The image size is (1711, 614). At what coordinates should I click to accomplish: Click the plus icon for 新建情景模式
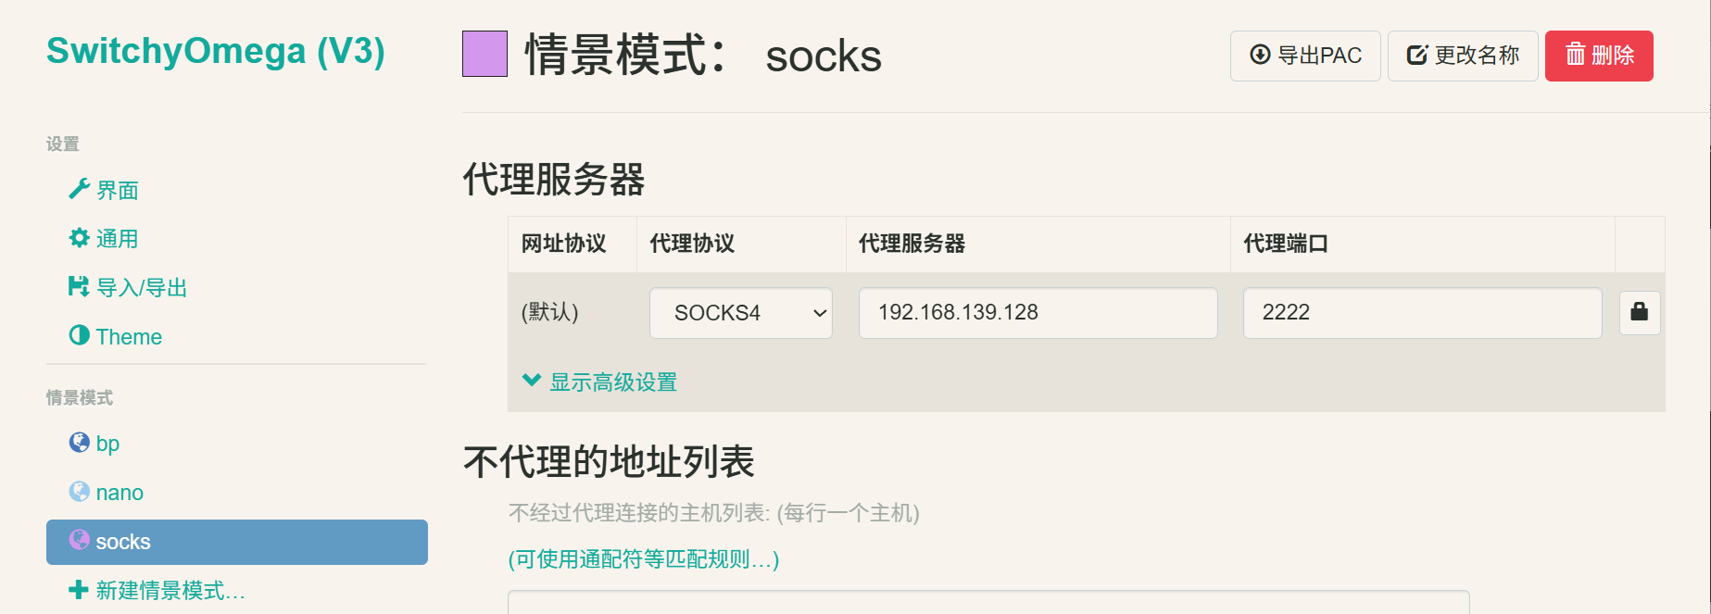point(79,590)
